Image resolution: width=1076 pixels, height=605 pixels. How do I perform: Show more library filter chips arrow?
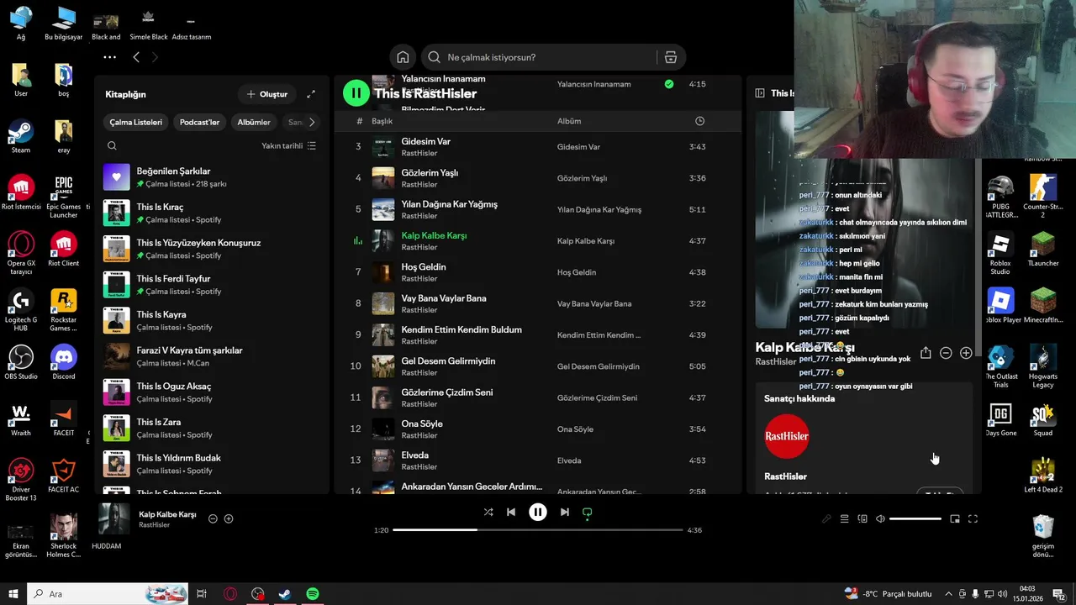point(312,122)
